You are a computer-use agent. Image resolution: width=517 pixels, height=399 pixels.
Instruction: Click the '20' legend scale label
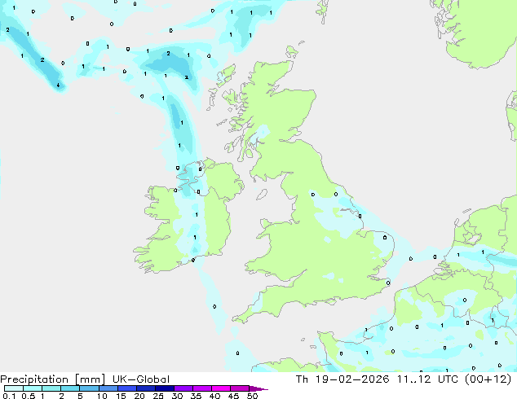pyautogui.click(x=139, y=396)
